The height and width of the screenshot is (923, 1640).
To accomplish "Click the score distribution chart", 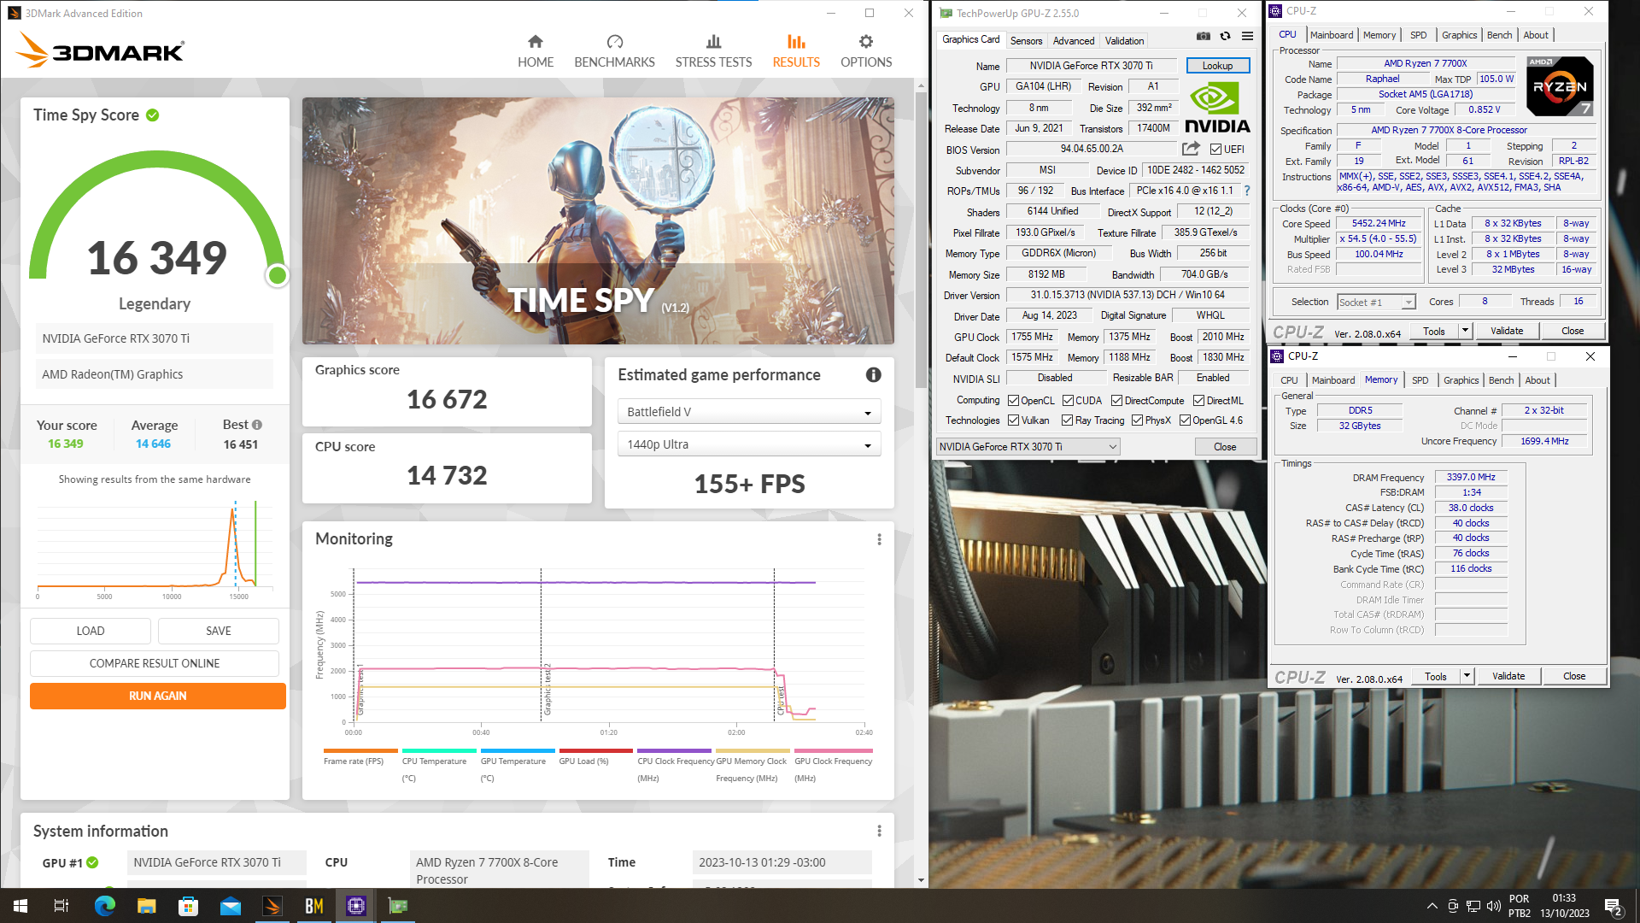I will [155, 549].
